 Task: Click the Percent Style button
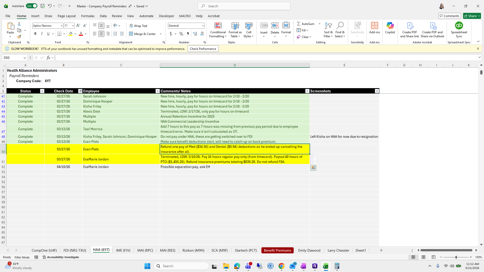pyautogui.click(x=181, y=34)
